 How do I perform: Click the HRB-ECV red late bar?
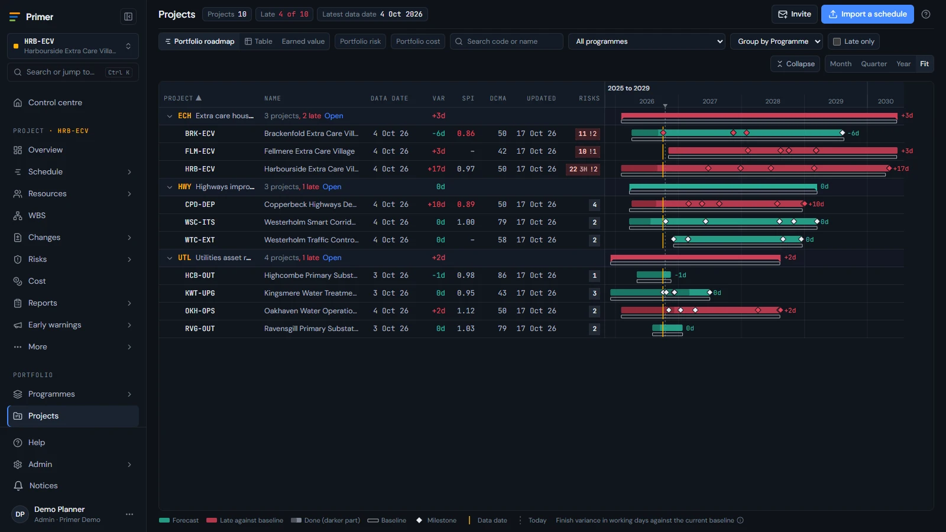click(x=756, y=168)
